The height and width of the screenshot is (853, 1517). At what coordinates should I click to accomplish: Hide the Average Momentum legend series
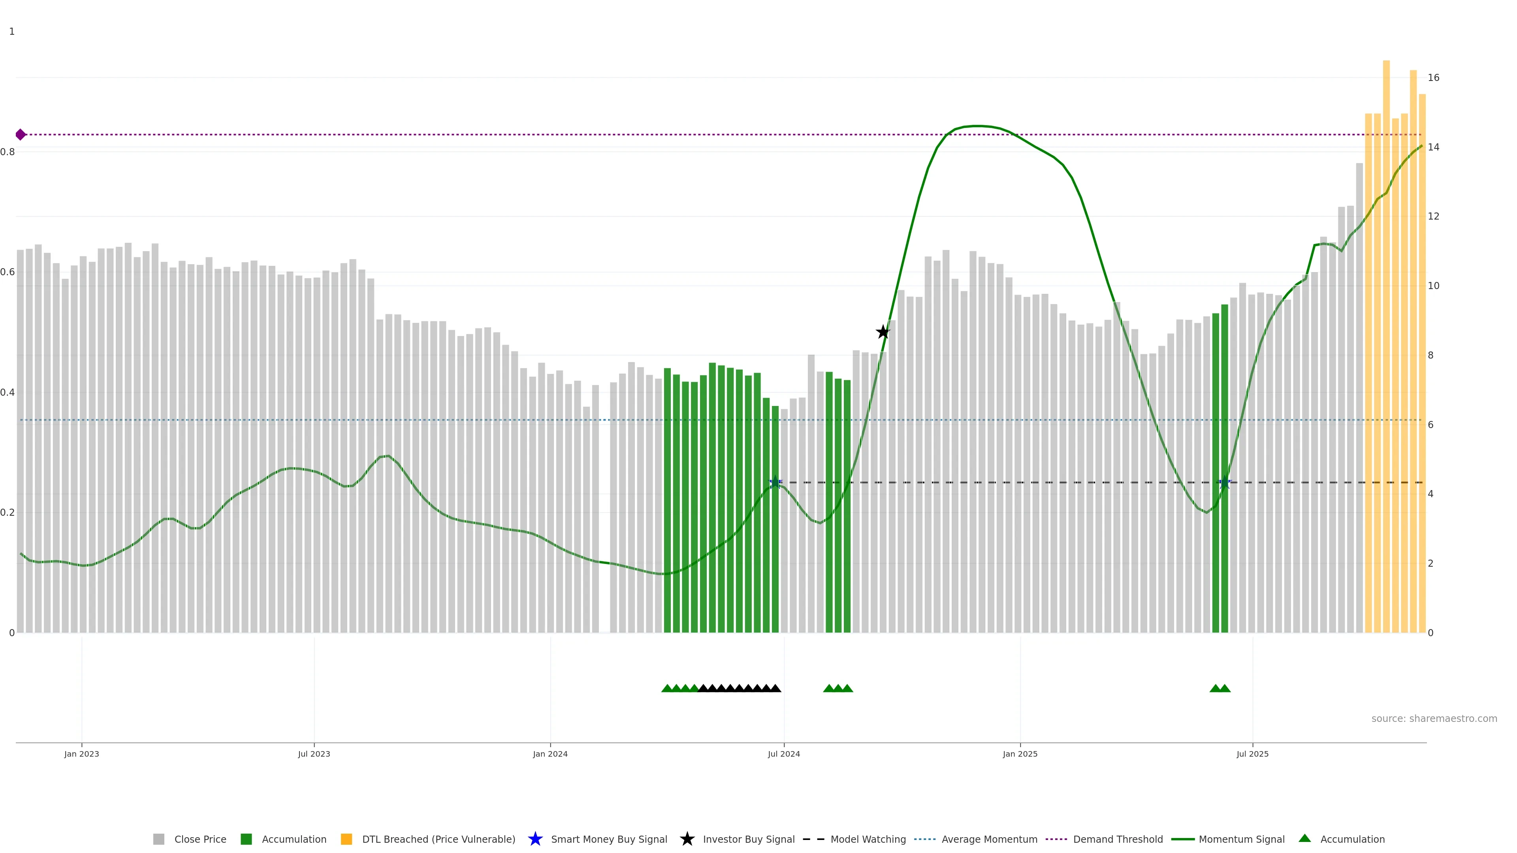pos(989,839)
